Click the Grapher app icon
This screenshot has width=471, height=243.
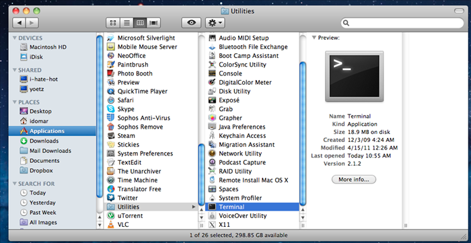click(x=213, y=118)
